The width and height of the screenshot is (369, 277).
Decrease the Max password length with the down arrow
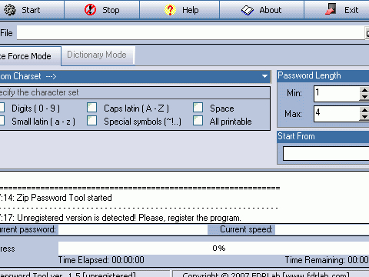pos(364,117)
